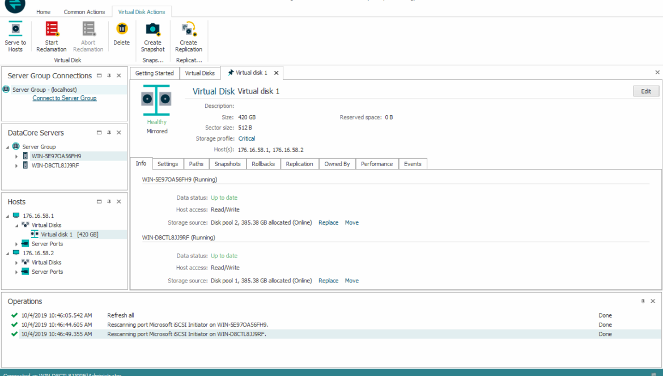The image size is (663, 376).
Task: Click the Create Replication ribbon icon
Action: click(x=189, y=29)
